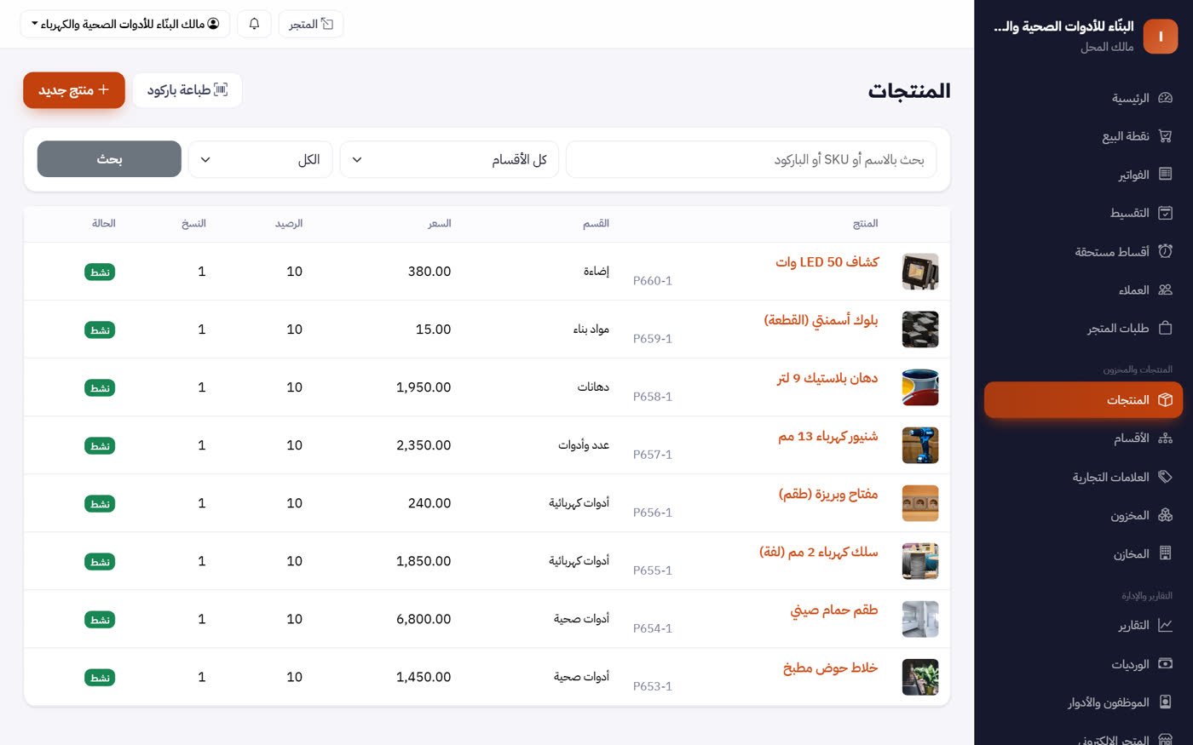Open product link سلك كهرباء 2 مم (لفة)
This screenshot has width=1193, height=745.
[818, 552]
